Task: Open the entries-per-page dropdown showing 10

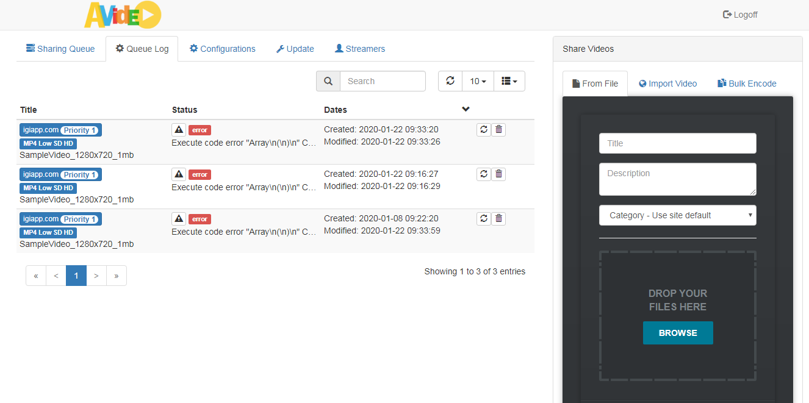Action: pyautogui.click(x=478, y=80)
